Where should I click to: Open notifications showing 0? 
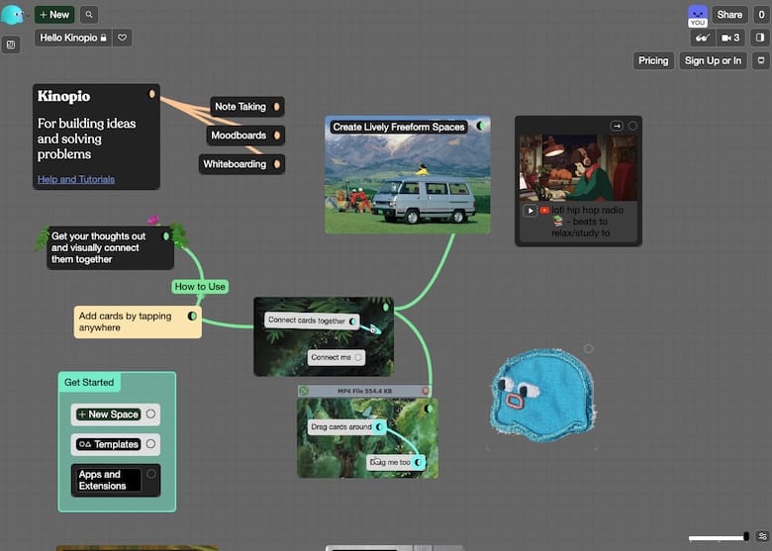[761, 15]
